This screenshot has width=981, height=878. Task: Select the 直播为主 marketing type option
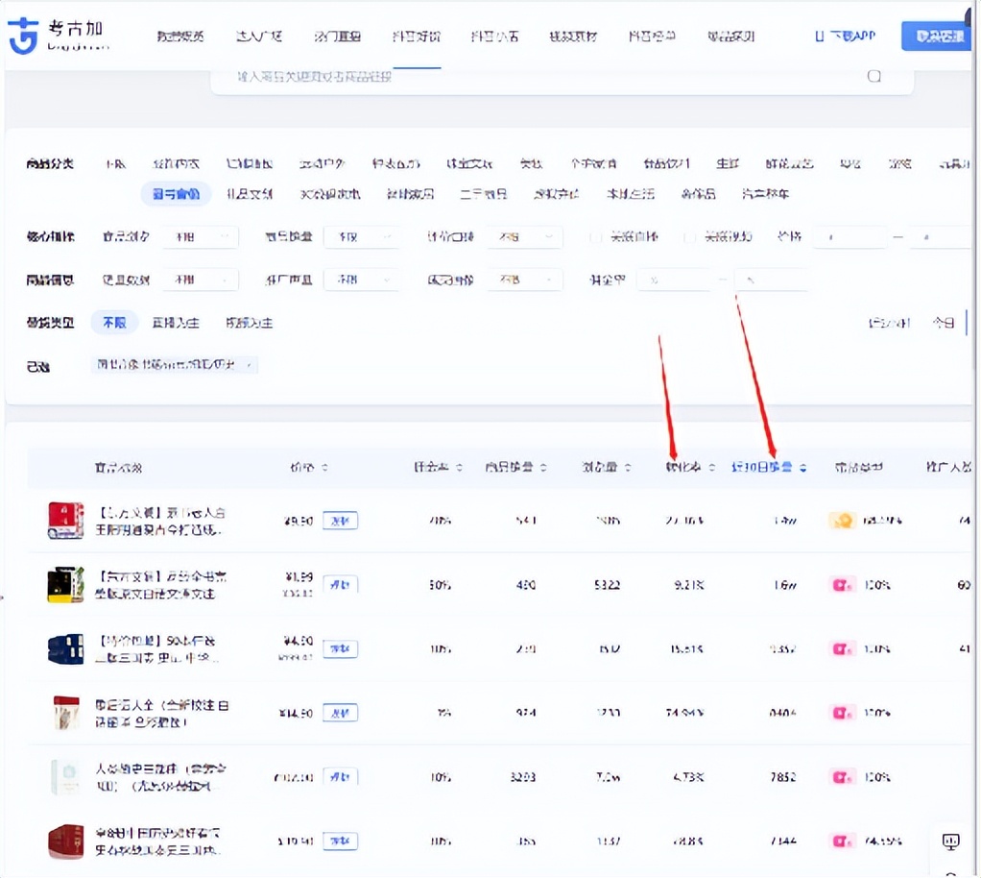tap(176, 323)
